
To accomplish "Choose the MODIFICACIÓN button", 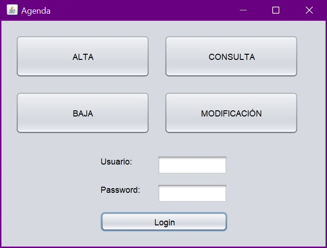I will click(x=231, y=113).
